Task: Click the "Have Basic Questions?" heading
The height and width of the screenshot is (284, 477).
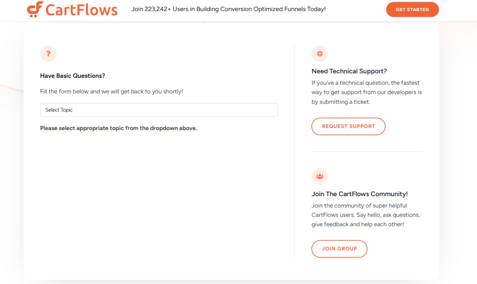Action: (72, 76)
